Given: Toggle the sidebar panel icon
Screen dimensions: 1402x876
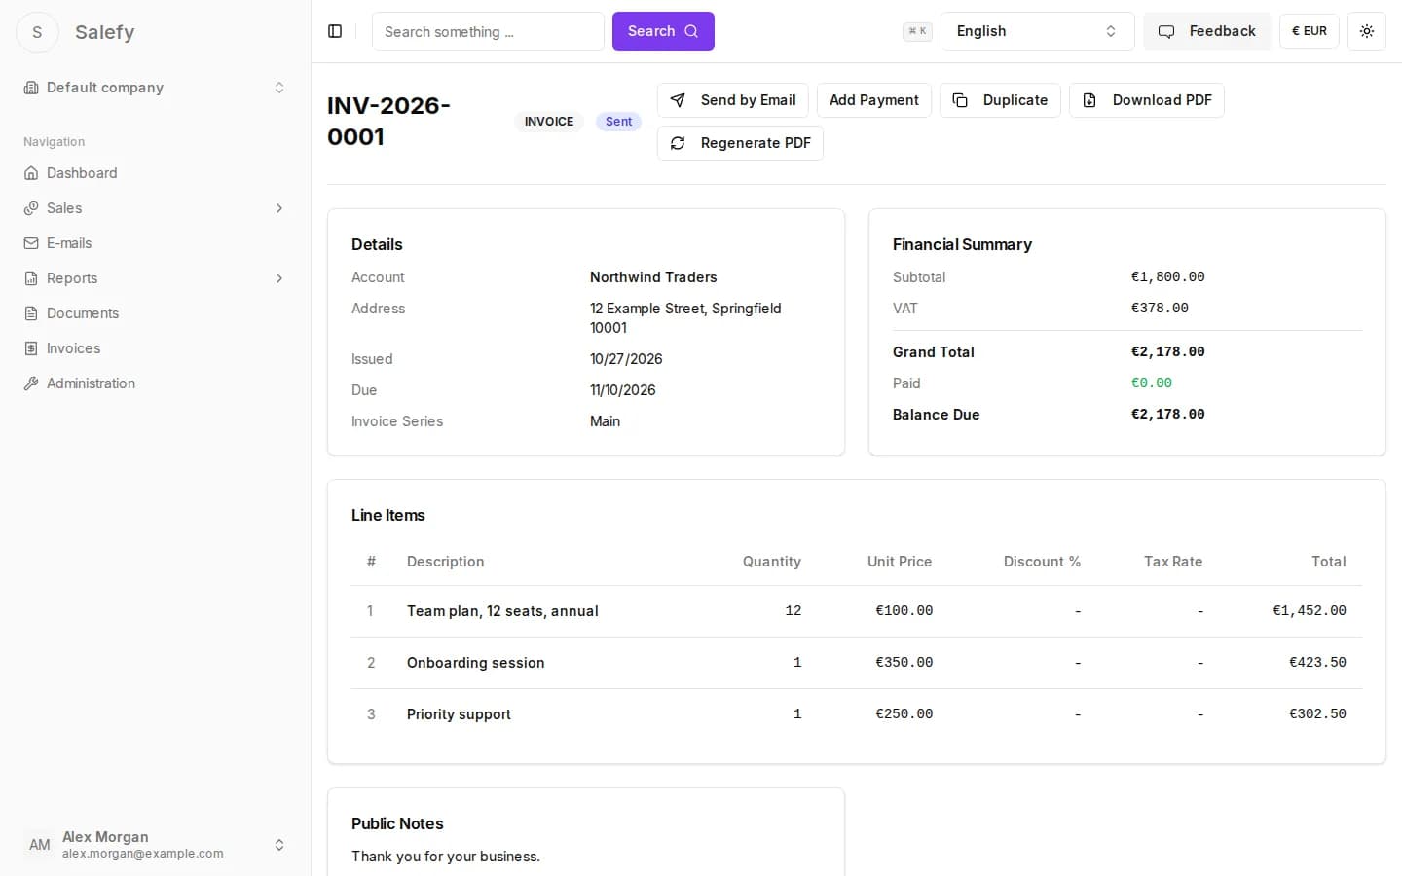Looking at the screenshot, I should [x=335, y=31].
